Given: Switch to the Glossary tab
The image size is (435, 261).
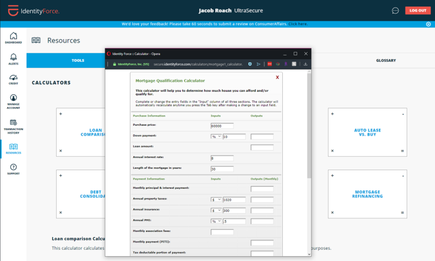Looking at the screenshot, I should click(386, 60).
